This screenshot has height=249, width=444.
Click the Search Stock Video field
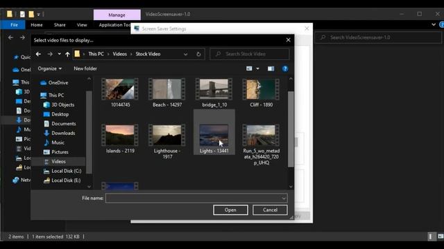(250, 54)
